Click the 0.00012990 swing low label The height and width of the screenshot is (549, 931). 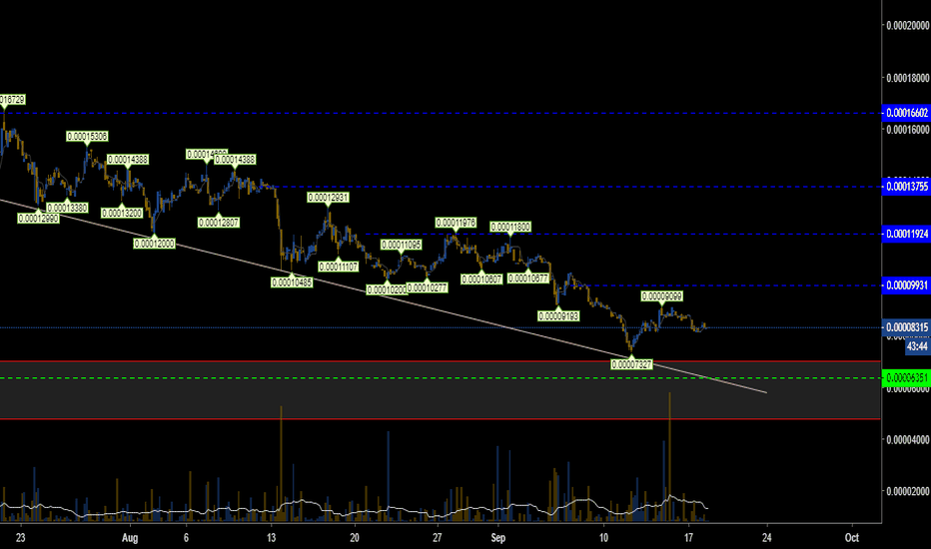tap(39, 219)
